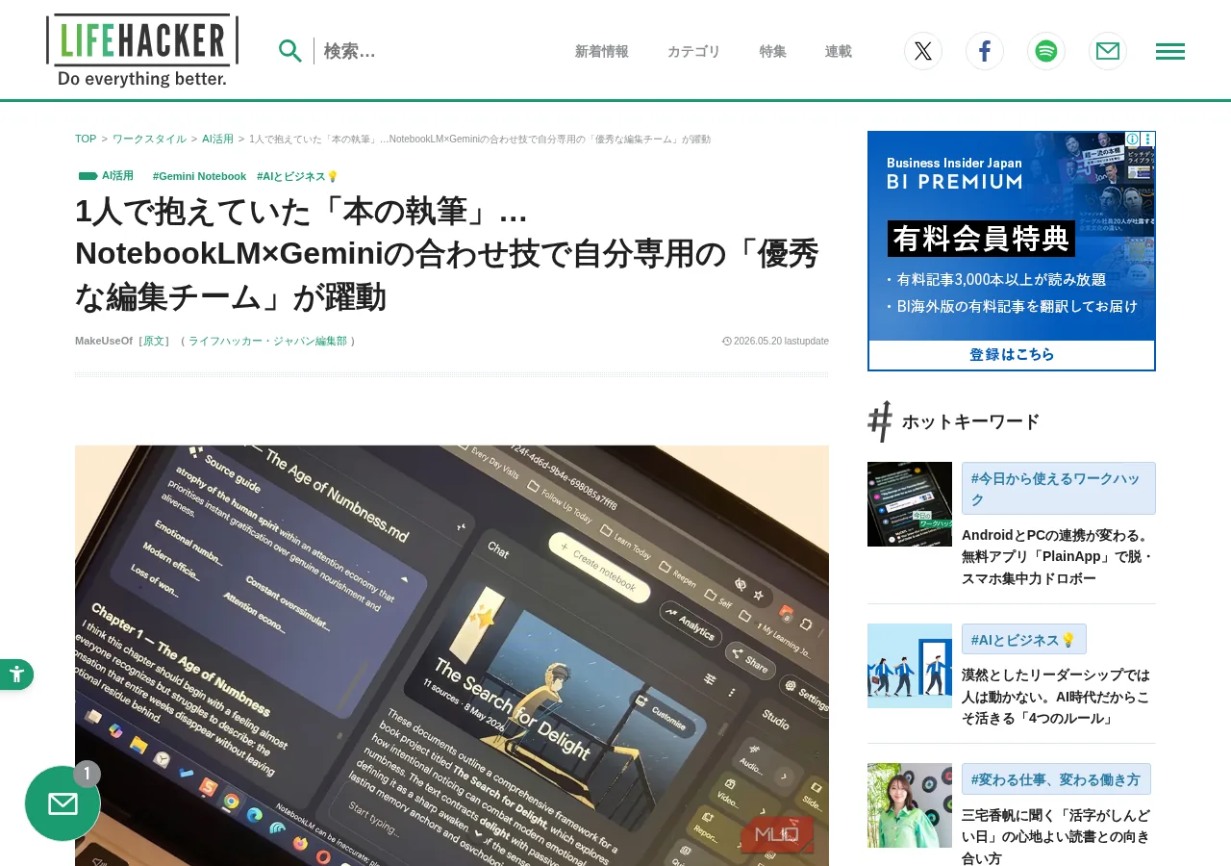Viewport: 1231px width, 866px height.
Task: Open the mail newsletter icon in header
Action: click(x=1108, y=51)
